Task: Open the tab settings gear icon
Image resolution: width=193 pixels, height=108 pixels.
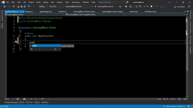Action: pos(188,11)
